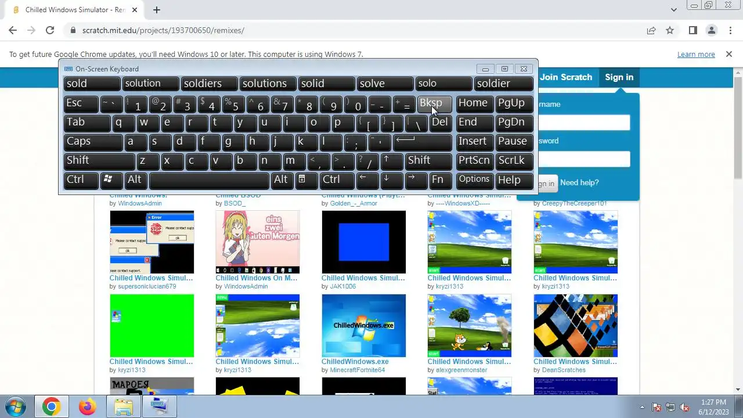This screenshot has height=418, width=743.
Task: Open the Join Scratch link
Action: pyautogui.click(x=566, y=77)
